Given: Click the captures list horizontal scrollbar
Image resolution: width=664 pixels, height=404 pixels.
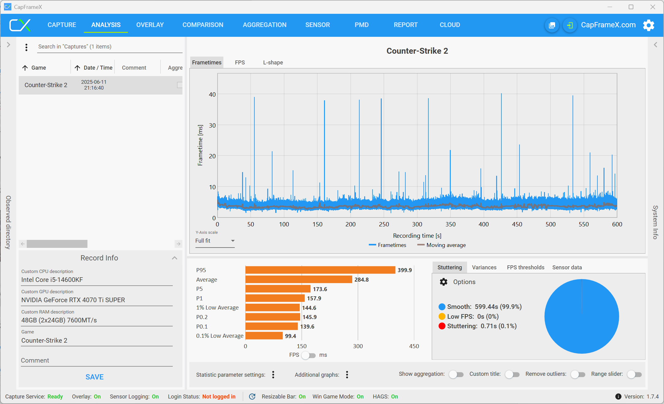Looking at the screenshot, I should coord(57,244).
